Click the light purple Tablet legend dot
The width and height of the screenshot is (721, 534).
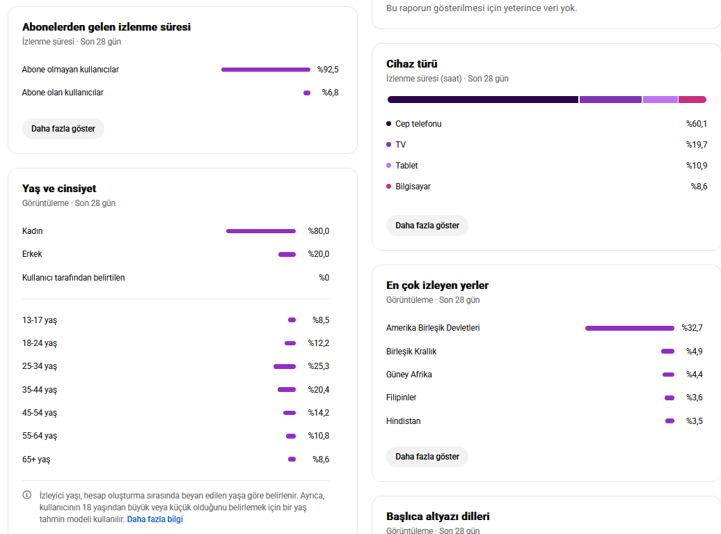[x=388, y=165]
